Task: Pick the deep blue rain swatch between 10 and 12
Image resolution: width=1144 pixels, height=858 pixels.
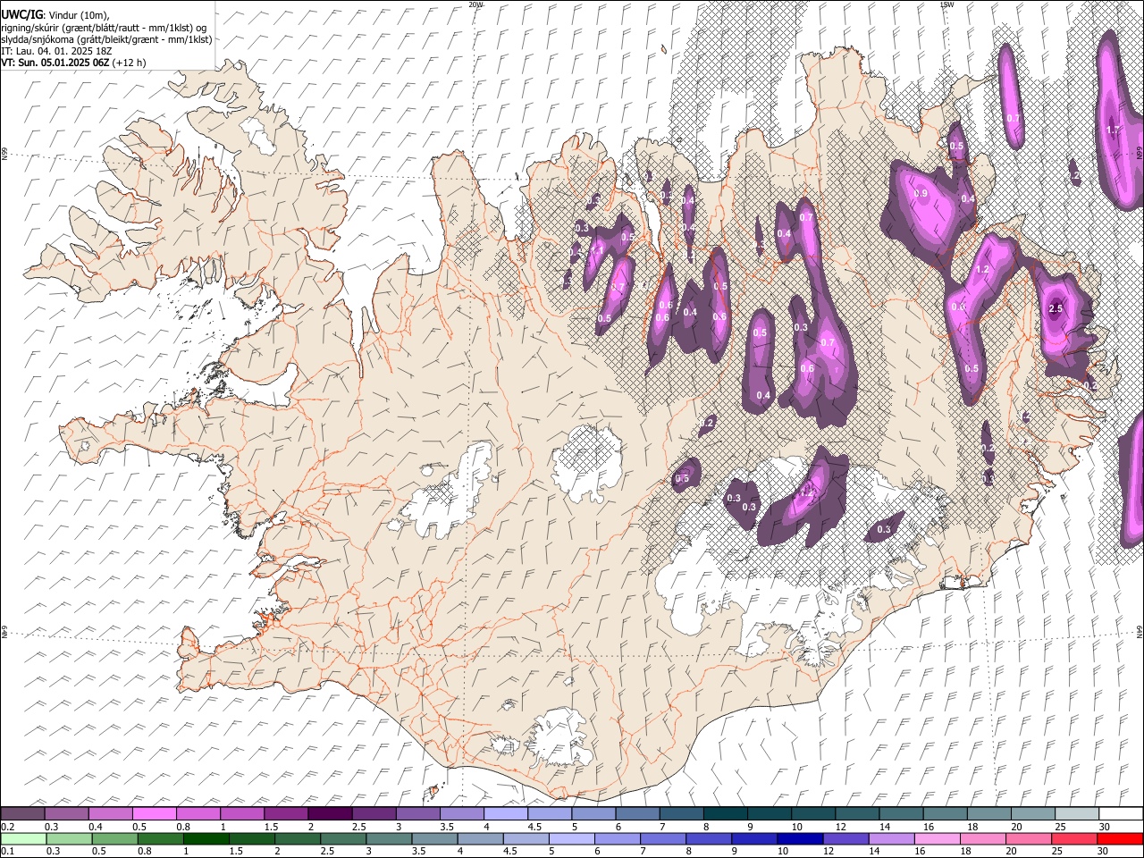Action: 799,839
